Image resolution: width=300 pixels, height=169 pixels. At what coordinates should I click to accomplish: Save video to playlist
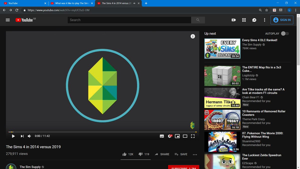181,154
